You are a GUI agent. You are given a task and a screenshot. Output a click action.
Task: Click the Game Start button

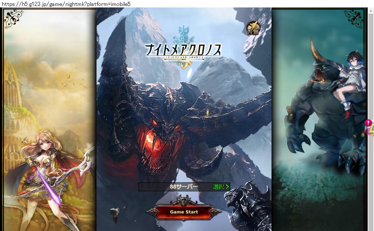184,212
